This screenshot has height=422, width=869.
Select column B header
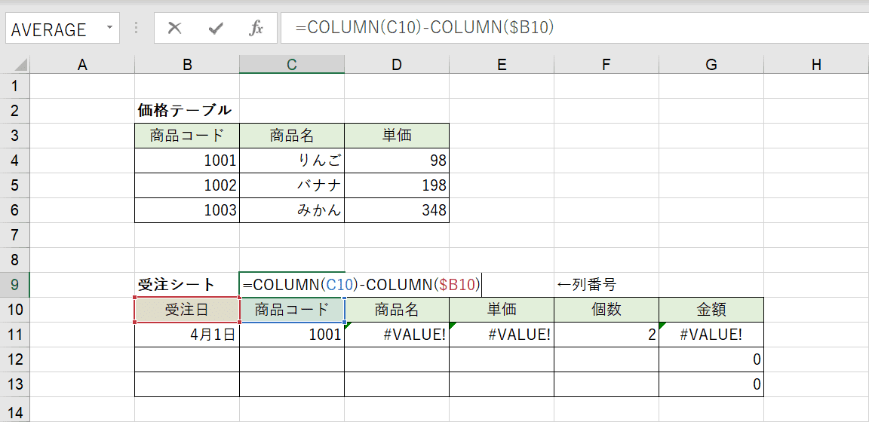[x=187, y=66]
